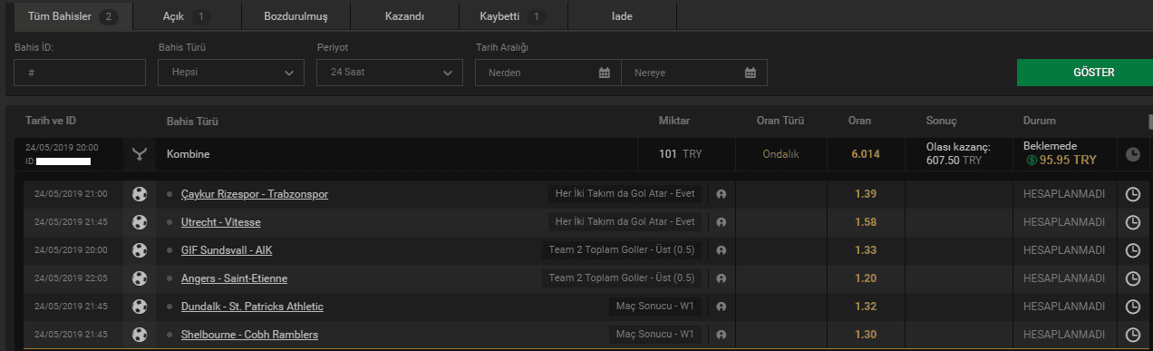The image size is (1153, 351).
Task: Open the Periyot 24 Saat dropdown
Action: (x=390, y=73)
